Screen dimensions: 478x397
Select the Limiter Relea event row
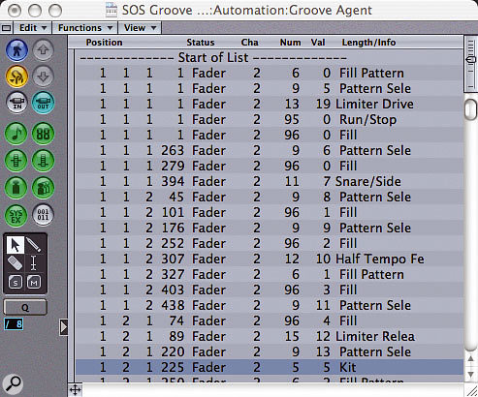point(270,336)
